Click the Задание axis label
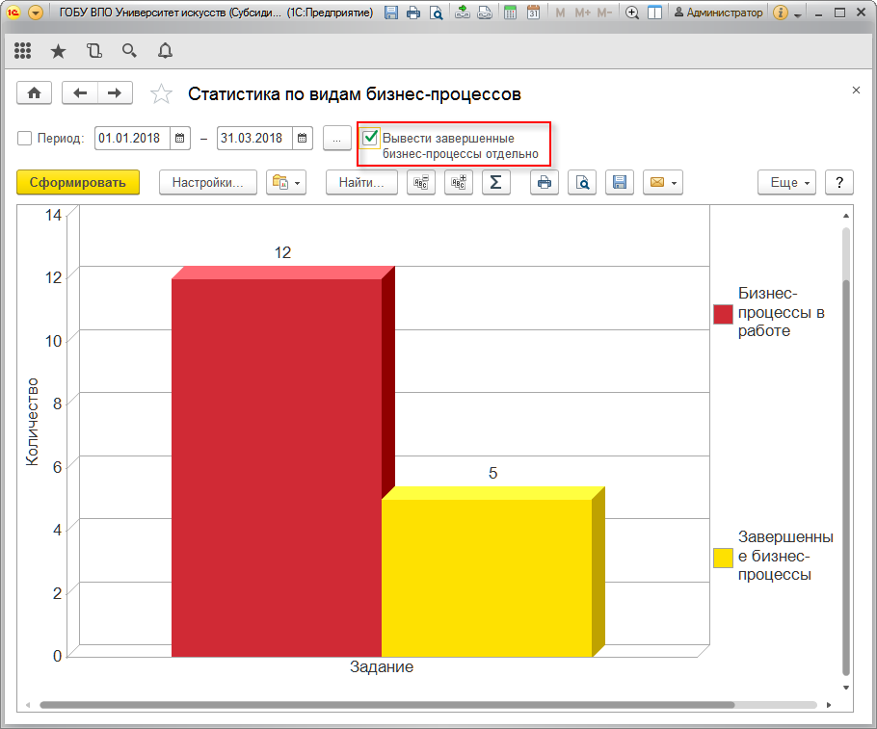 click(x=382, y=667)
